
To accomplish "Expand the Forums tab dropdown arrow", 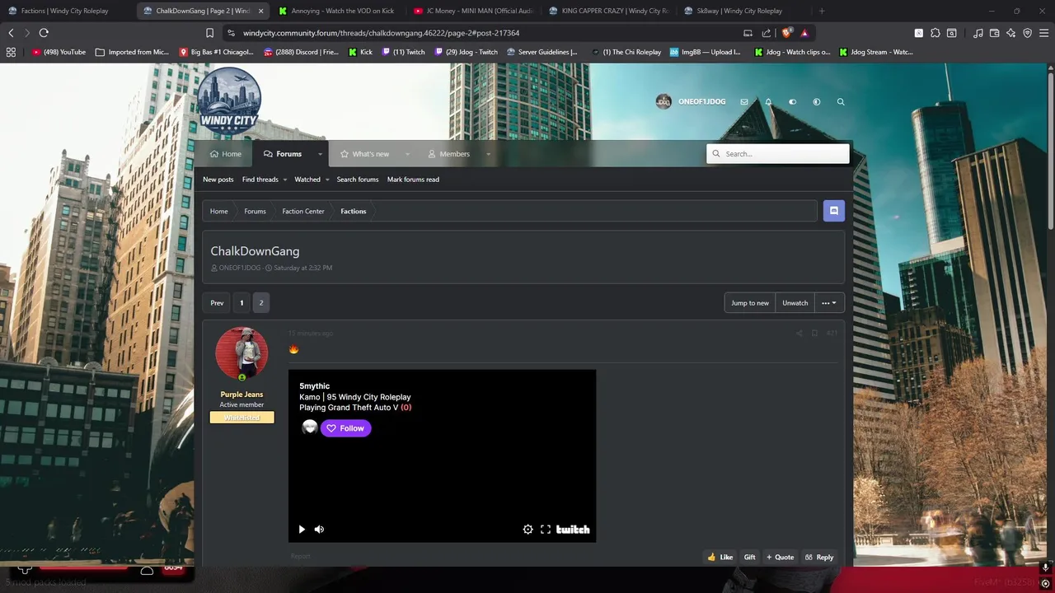I will point(320,154).
